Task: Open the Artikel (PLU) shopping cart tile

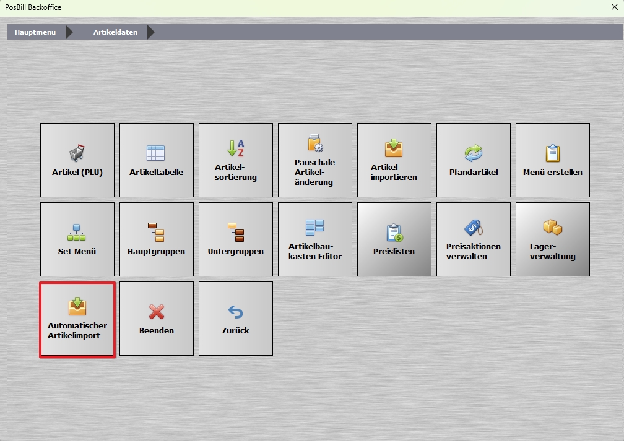Action: pyautogui.click(x=77, y=160)
